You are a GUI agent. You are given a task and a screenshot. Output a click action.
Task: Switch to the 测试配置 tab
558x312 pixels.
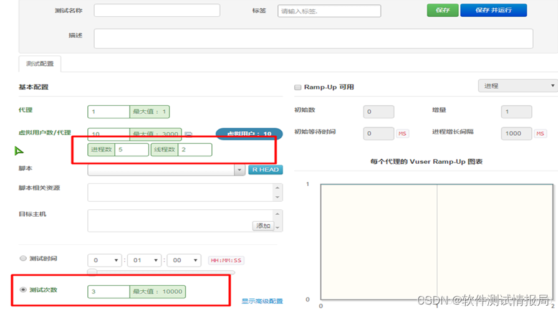[x=40, y=64]
